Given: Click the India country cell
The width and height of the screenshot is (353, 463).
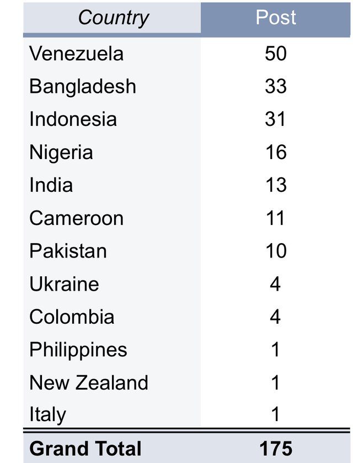Looking at the screenshot, I should click(51, 185).
